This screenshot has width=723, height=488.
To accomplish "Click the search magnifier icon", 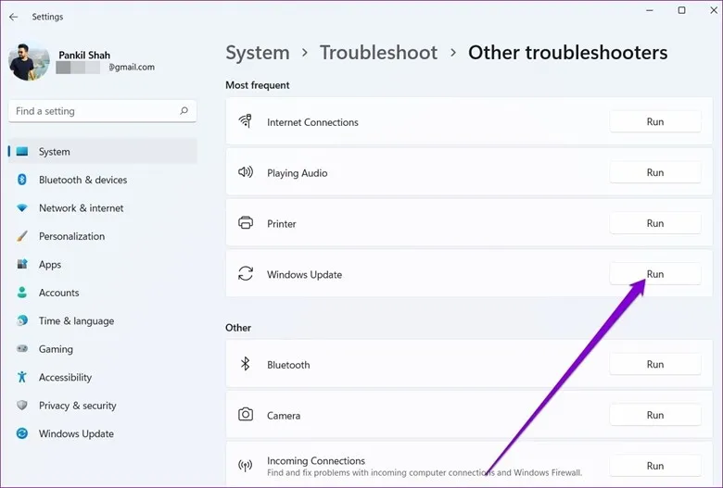I will click(x=184, y=111).
